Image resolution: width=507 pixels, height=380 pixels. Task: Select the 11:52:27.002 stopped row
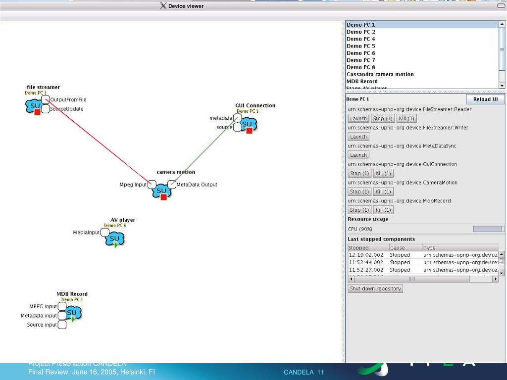coord(423,270)
